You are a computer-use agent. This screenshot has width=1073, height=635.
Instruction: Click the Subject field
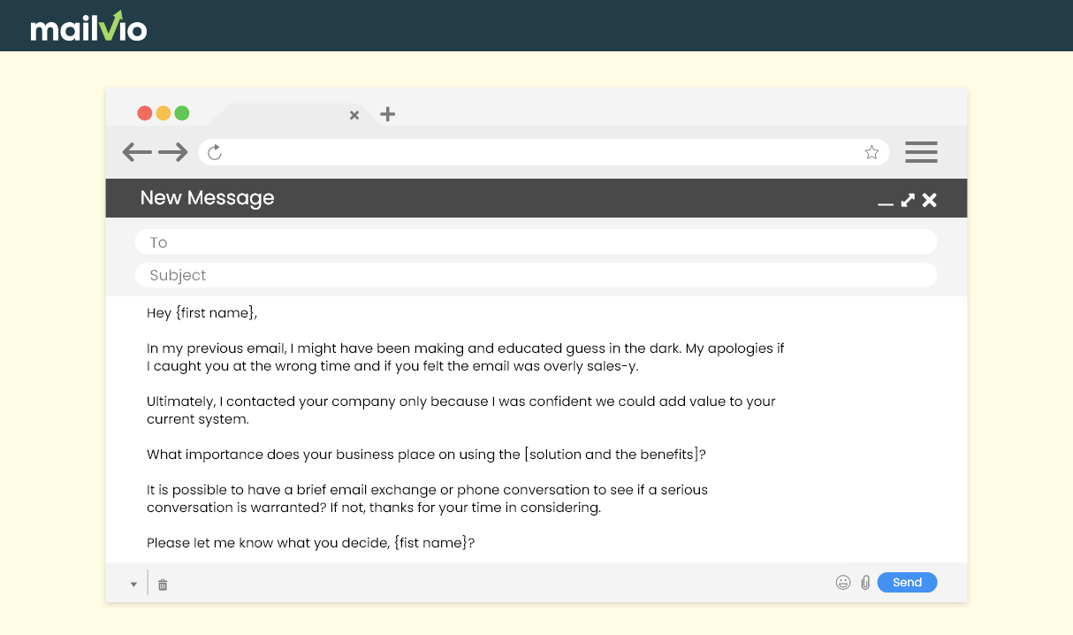pos(536,275)
